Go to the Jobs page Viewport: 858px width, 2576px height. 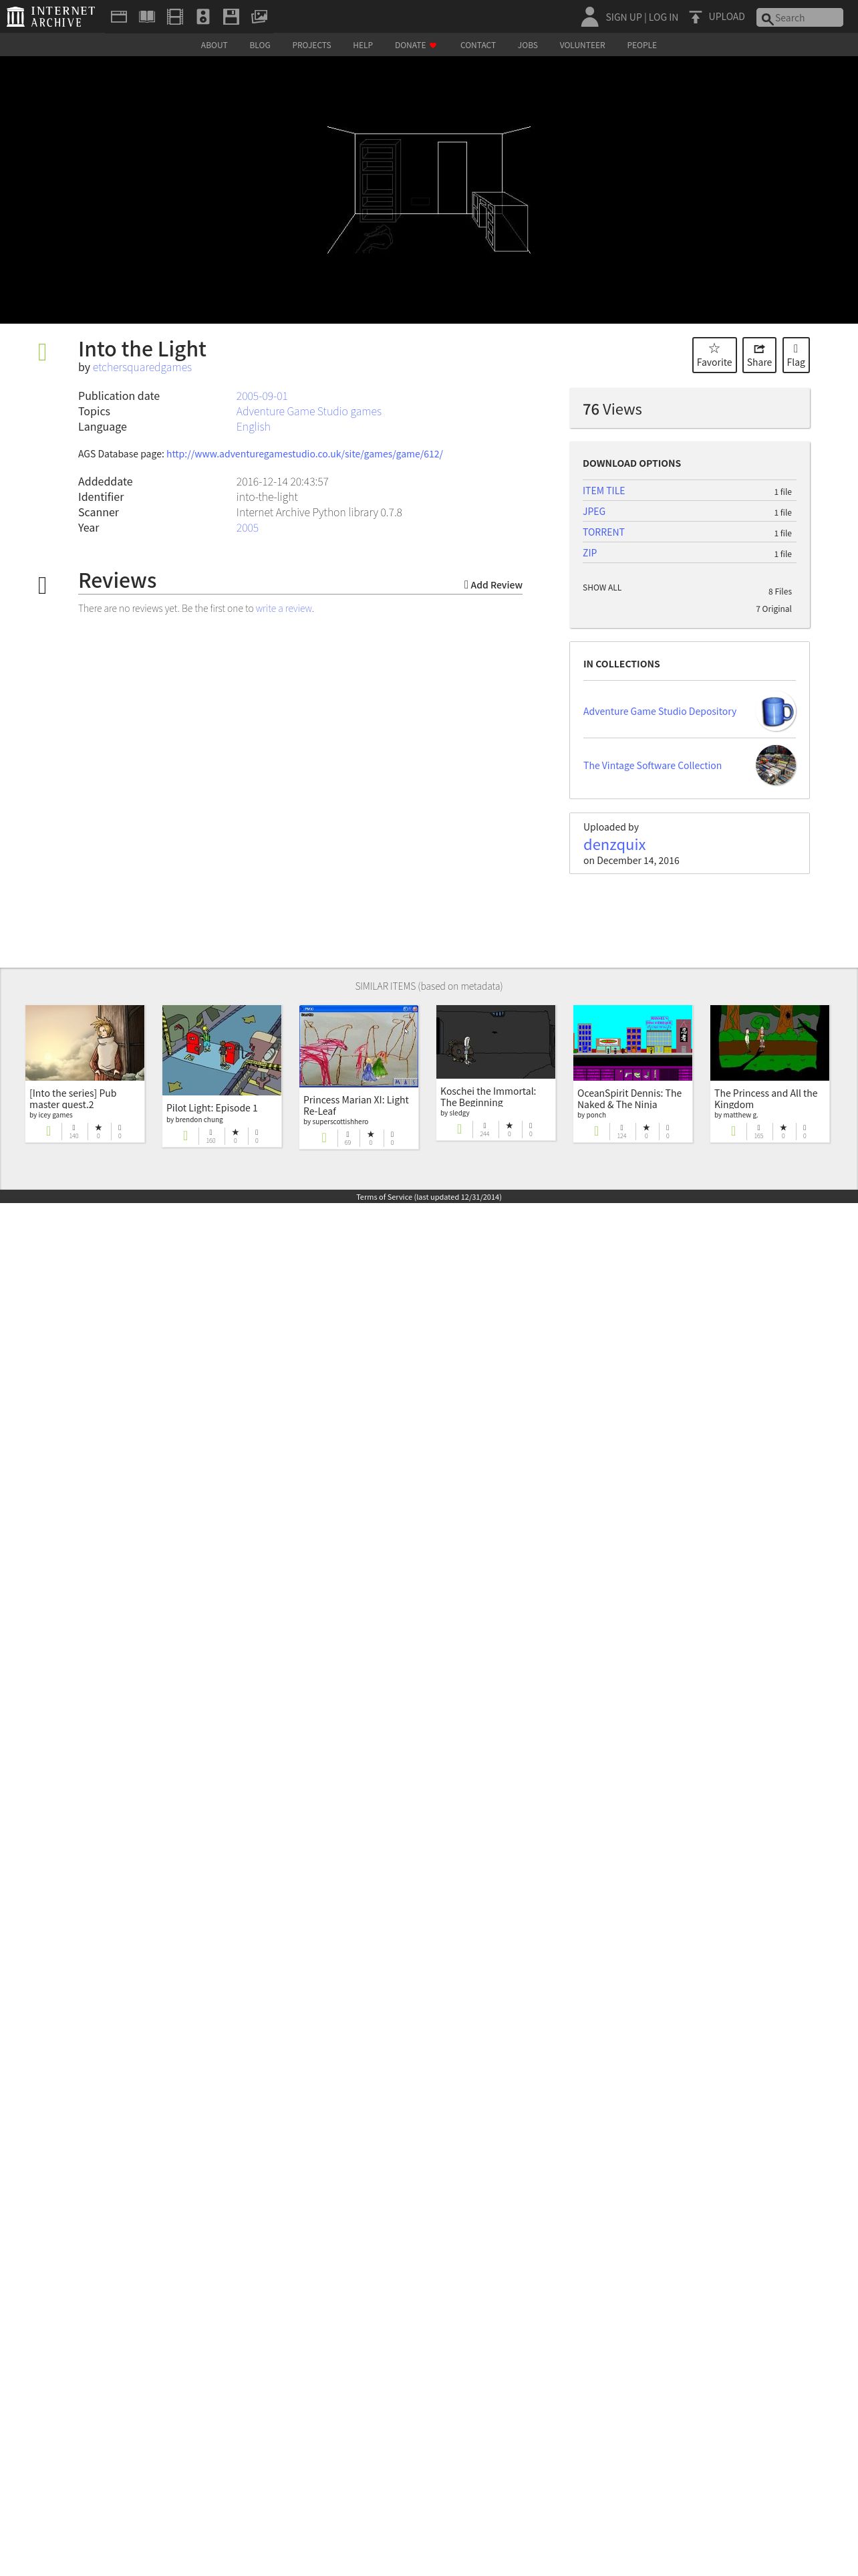pyautogui.click(x=527, y=45)
